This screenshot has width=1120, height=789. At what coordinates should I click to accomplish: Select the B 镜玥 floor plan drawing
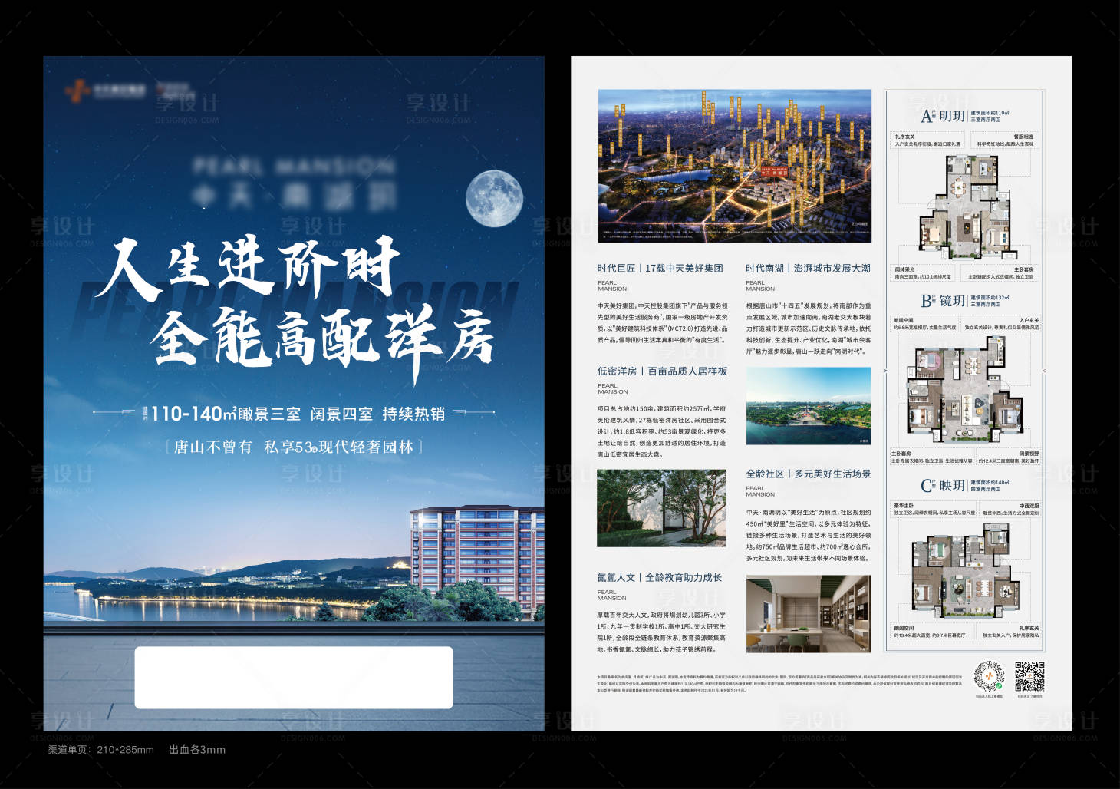click(x=965, y=391)
